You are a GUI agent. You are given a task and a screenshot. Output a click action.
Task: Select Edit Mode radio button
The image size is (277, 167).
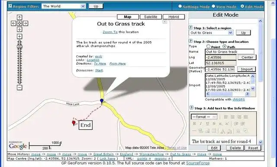(x=242, y=6)
